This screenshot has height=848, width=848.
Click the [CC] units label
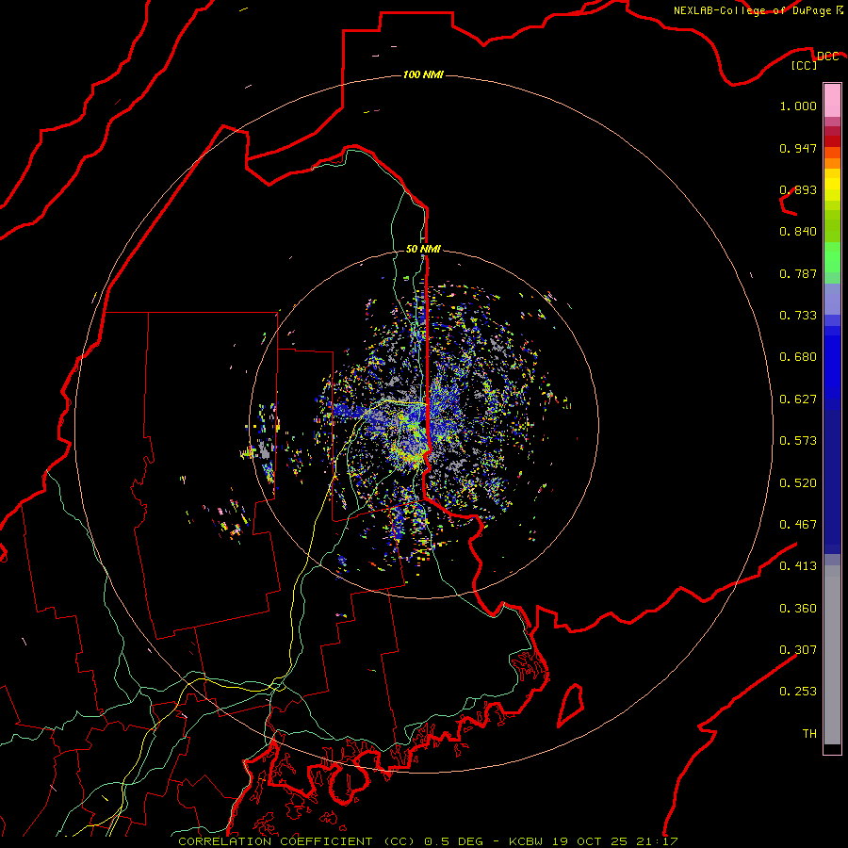[x=804, y=65]
